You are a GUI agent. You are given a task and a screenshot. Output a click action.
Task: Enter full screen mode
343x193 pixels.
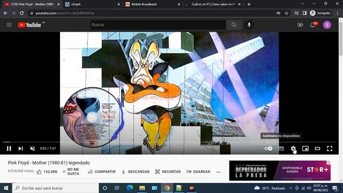(x=330, y=149)
